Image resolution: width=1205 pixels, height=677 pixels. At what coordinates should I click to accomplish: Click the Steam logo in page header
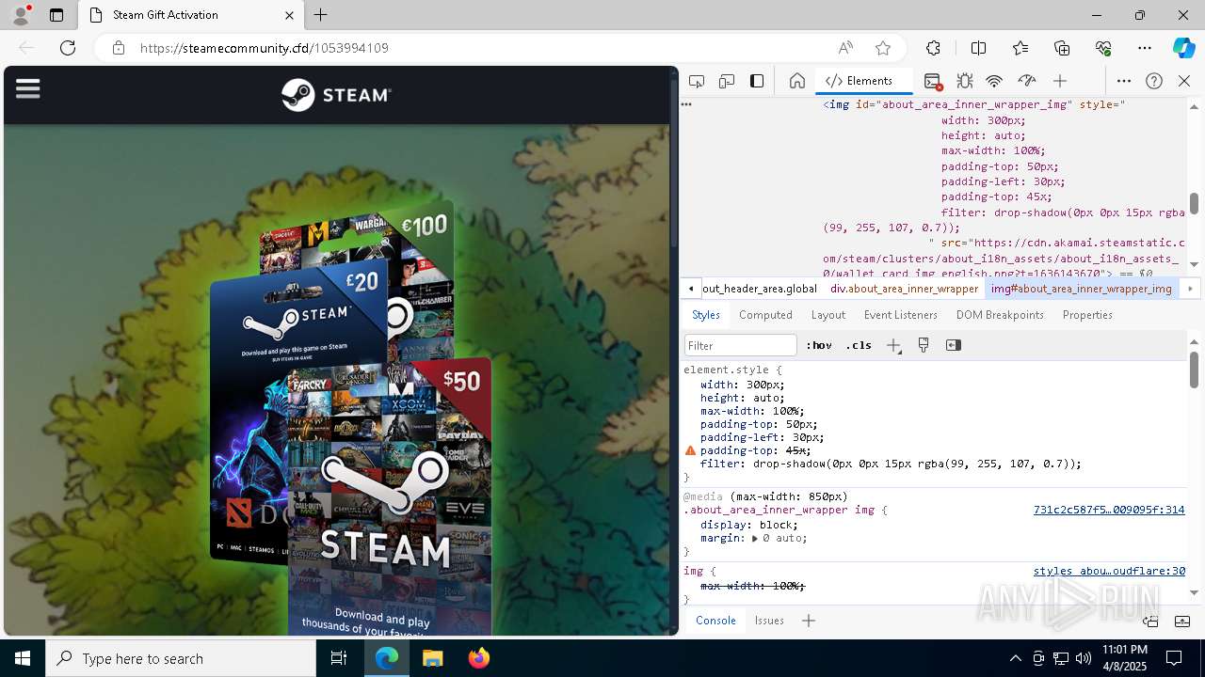[336, 95]
